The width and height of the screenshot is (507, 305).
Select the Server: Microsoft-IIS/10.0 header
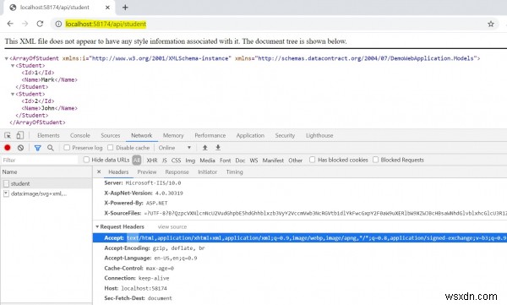coord(143,183)
